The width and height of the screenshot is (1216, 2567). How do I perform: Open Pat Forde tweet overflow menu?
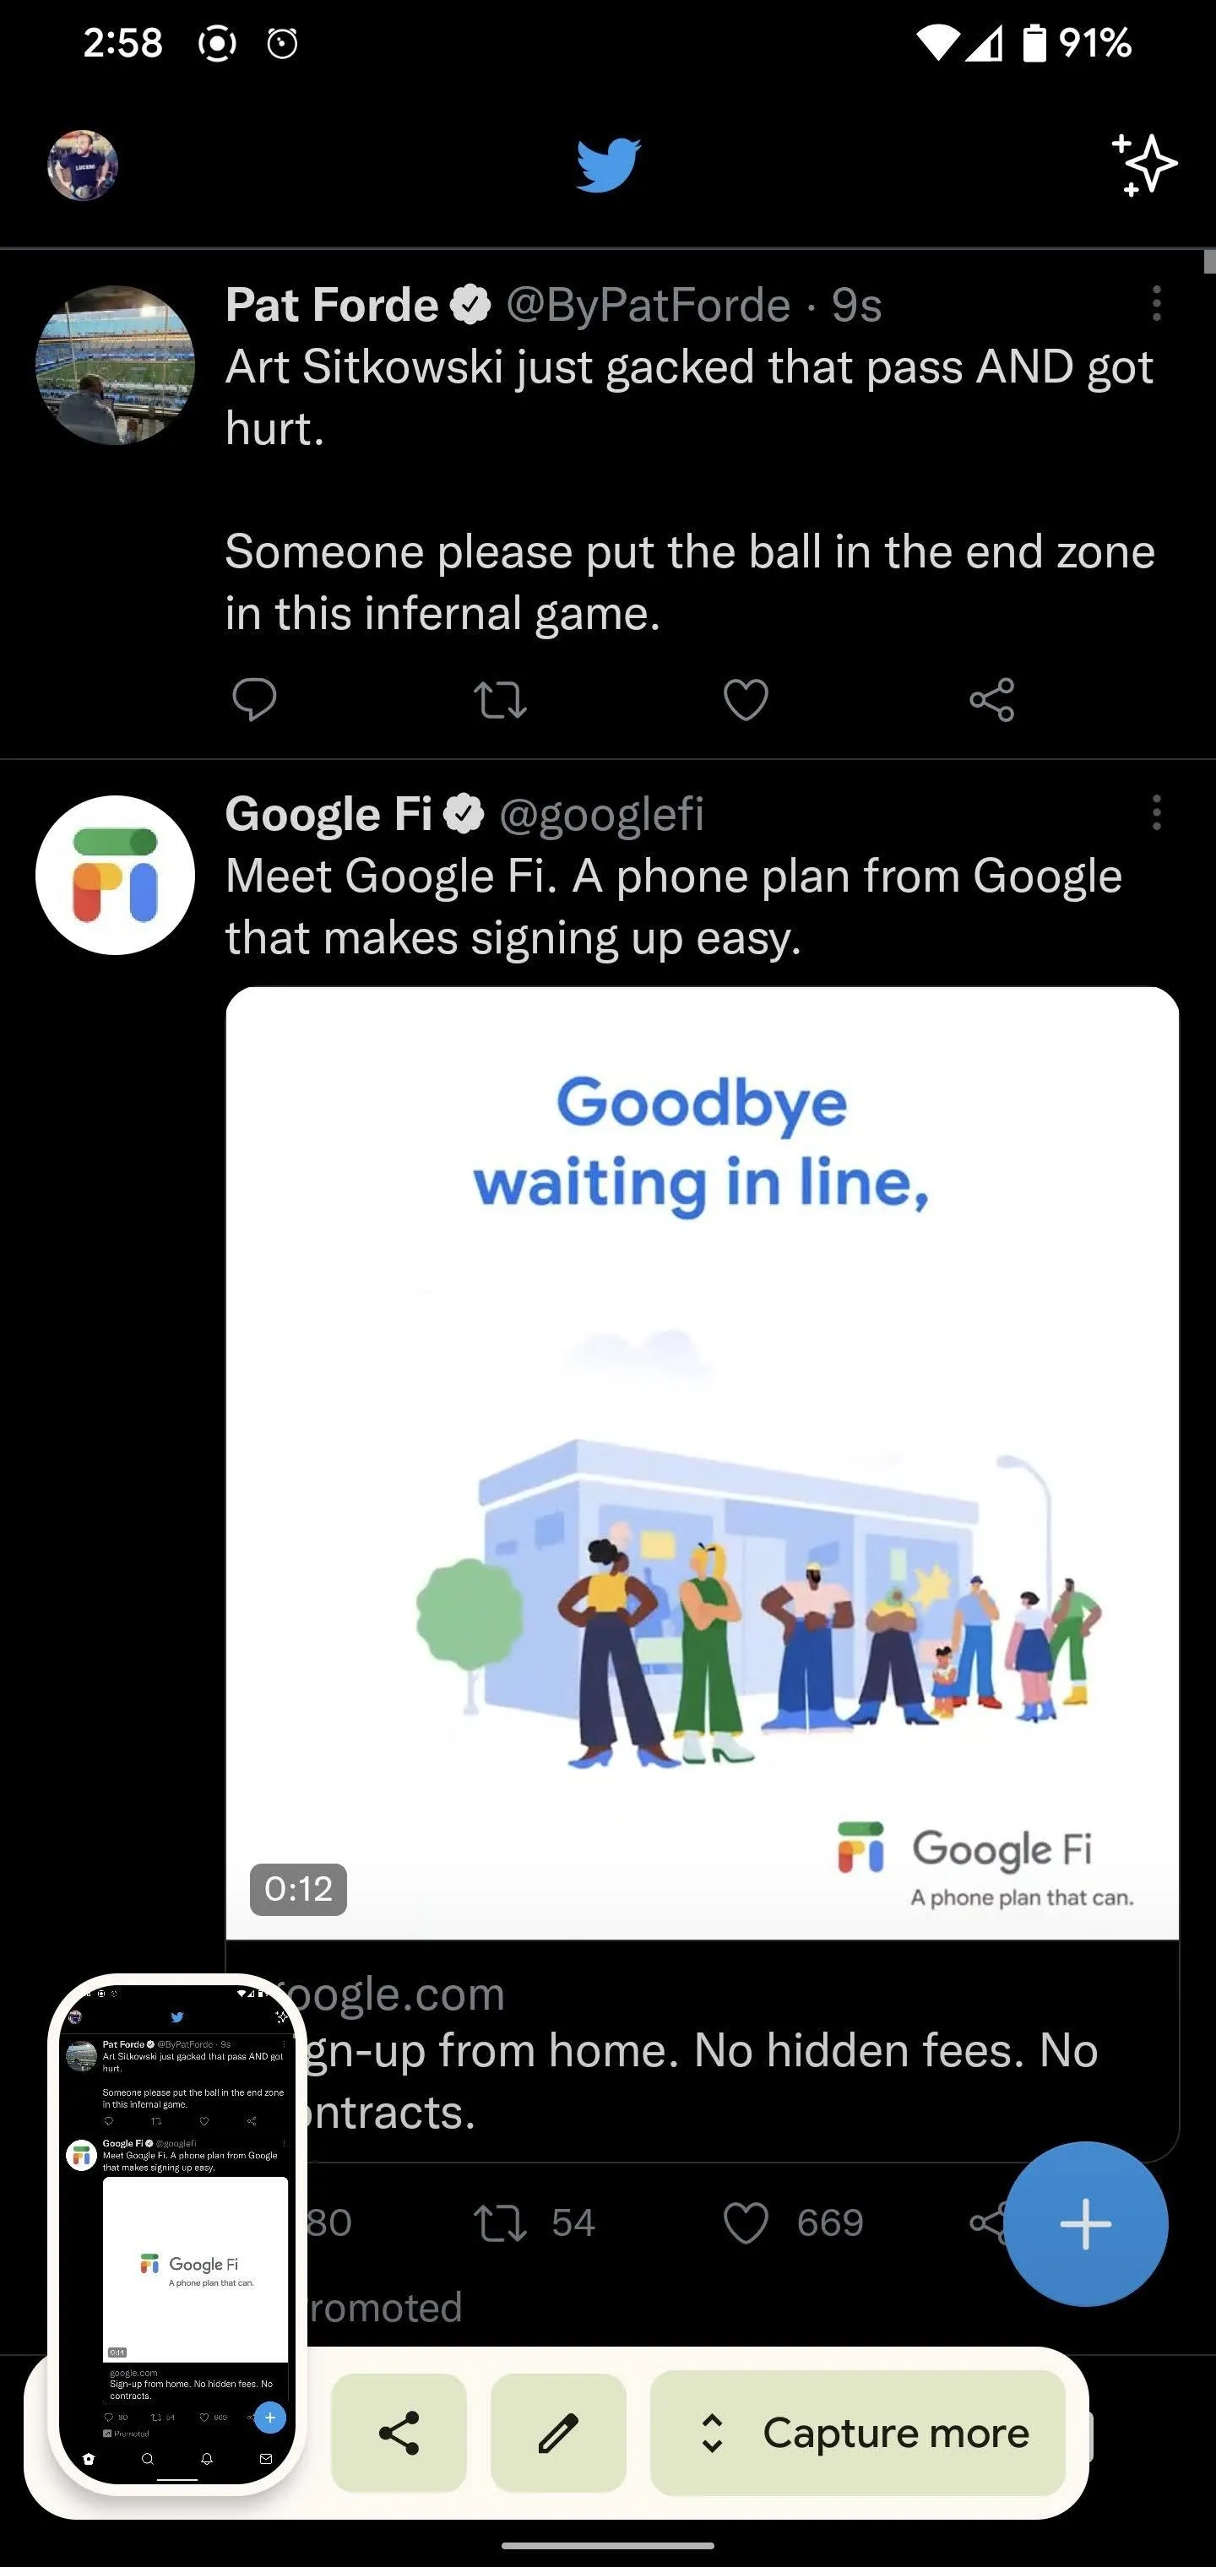tap(1156, 303)
